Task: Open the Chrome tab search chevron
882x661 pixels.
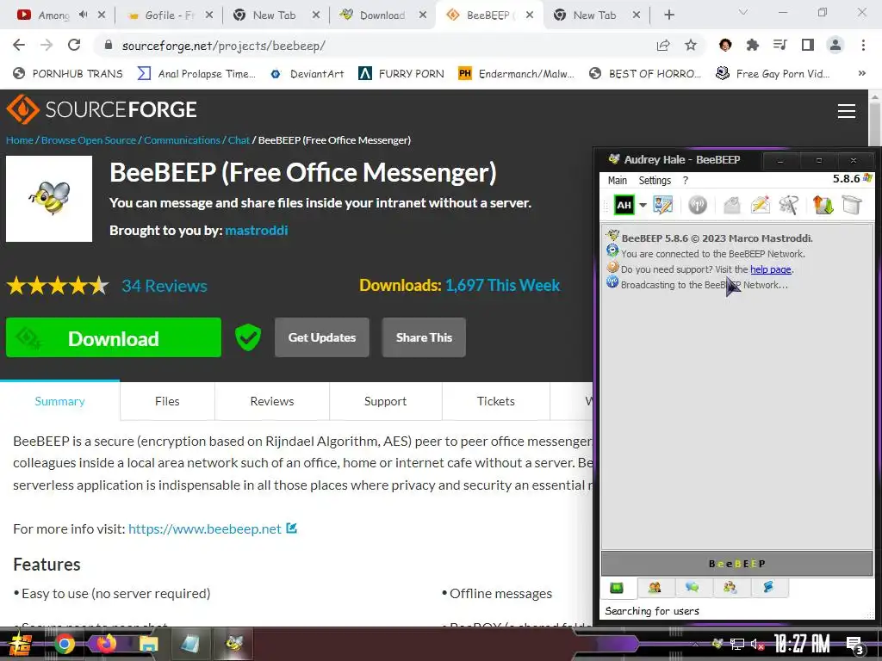Action: coord(743,12)
